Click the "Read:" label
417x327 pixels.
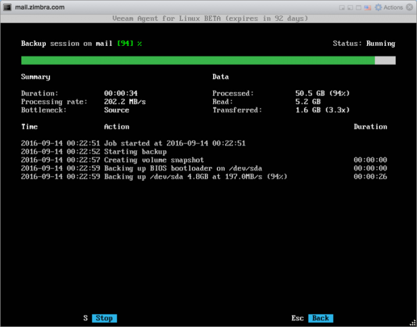click(x=223, y=102)
